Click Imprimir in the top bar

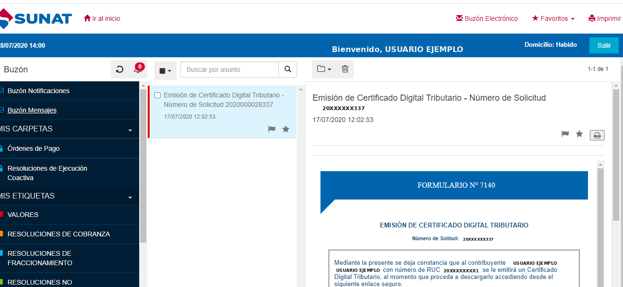point(605,18)
